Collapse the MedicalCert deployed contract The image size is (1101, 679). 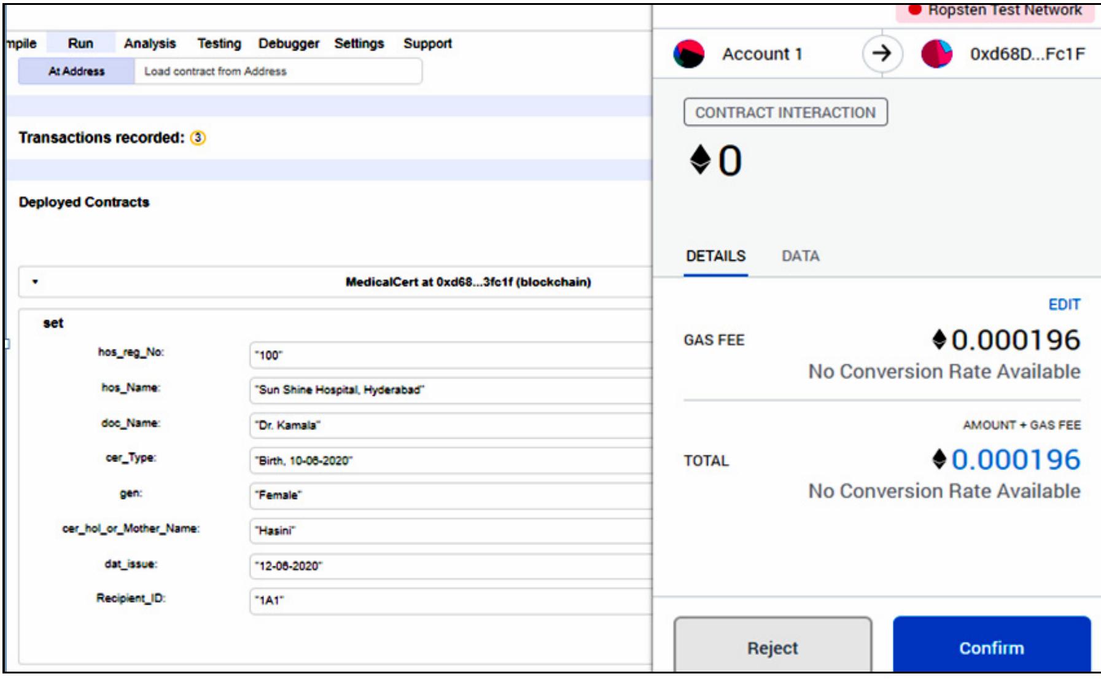pyautogui.click(x=35, y=282)
